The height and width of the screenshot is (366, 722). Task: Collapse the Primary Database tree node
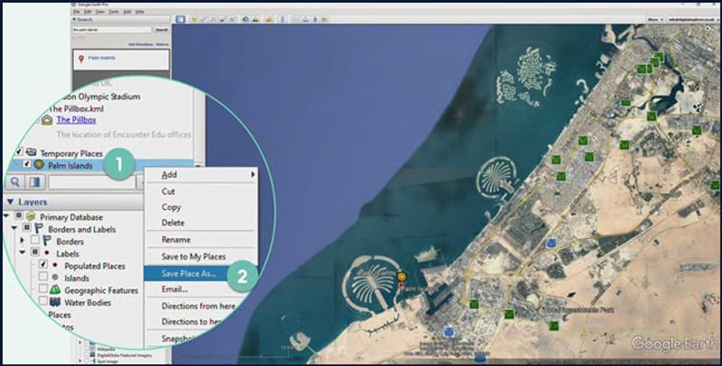pos(6,215)
